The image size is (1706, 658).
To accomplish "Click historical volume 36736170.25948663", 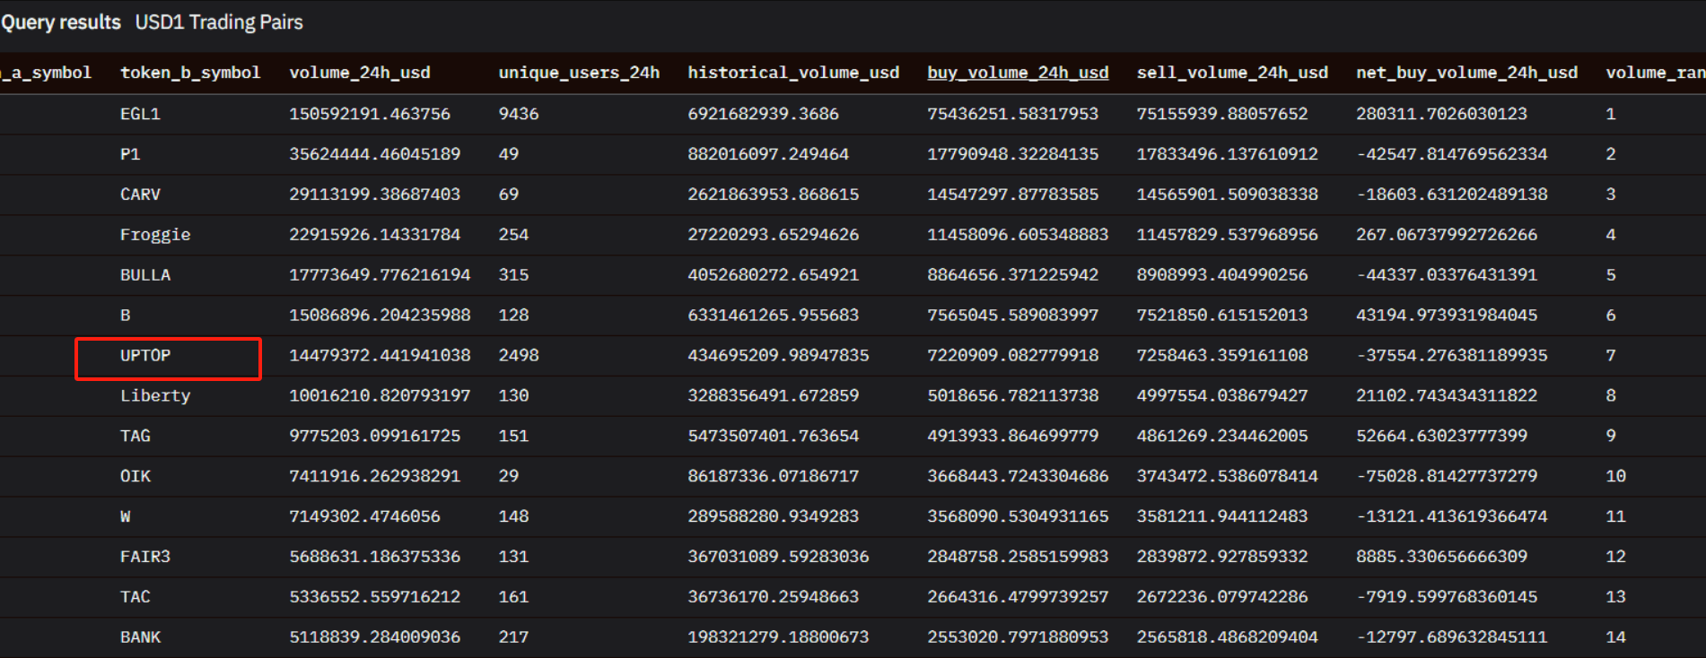I will (x=773, y=597).
